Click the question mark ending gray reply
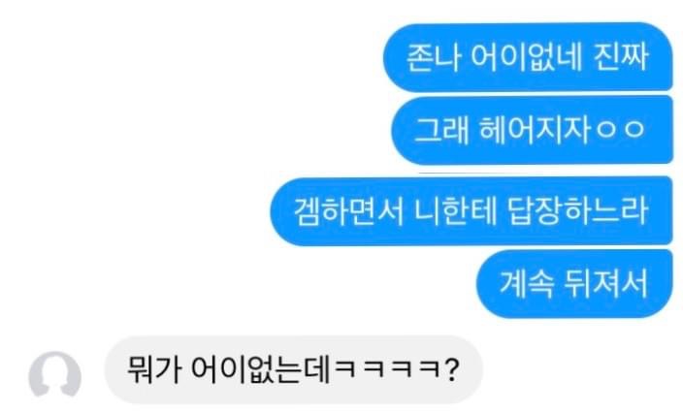This screenshot has height=413, width=683. tap(451, 369)
